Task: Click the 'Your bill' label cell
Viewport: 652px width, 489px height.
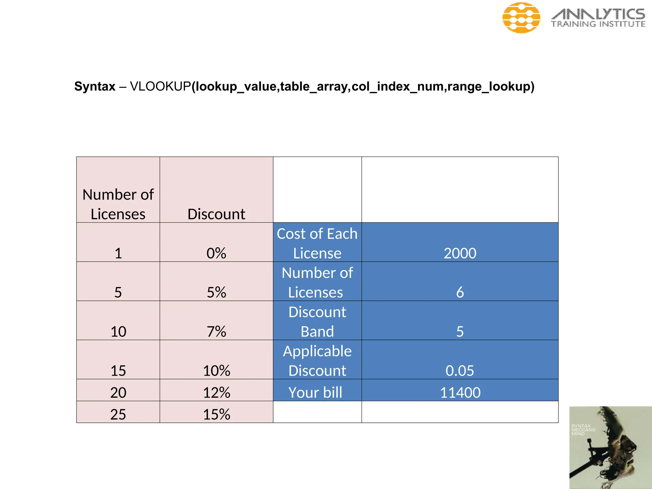Action: 317,390
